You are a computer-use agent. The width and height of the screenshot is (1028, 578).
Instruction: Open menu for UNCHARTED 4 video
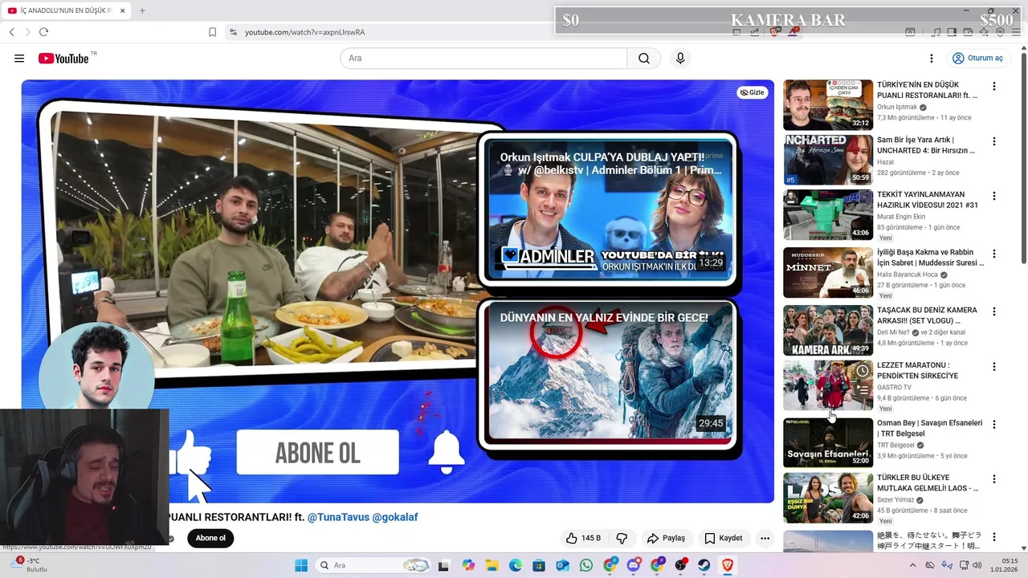pyautogui.click(x=994, y=141)
